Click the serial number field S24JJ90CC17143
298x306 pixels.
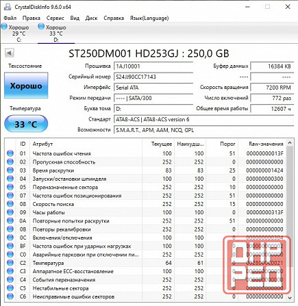coord(153,77)
